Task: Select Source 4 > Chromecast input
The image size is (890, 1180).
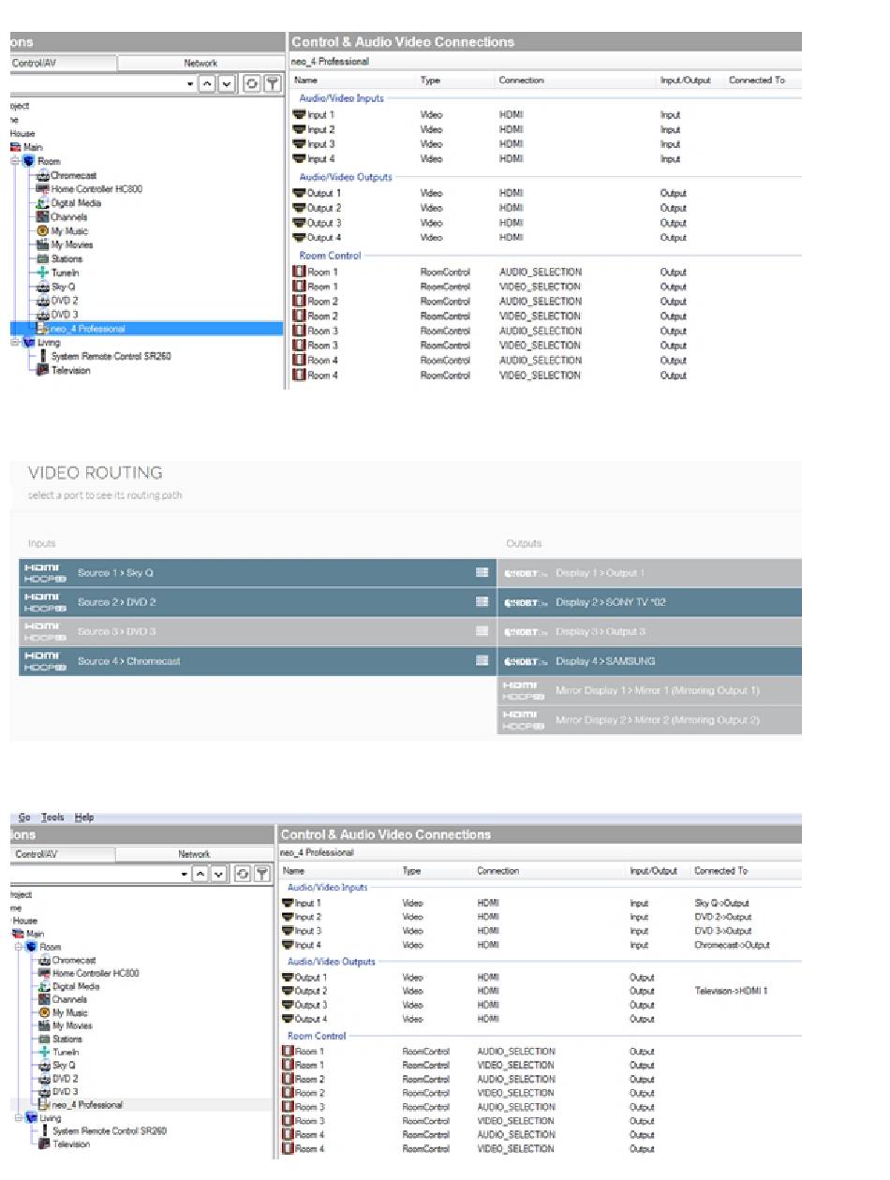Action: (x=258, y=661)
